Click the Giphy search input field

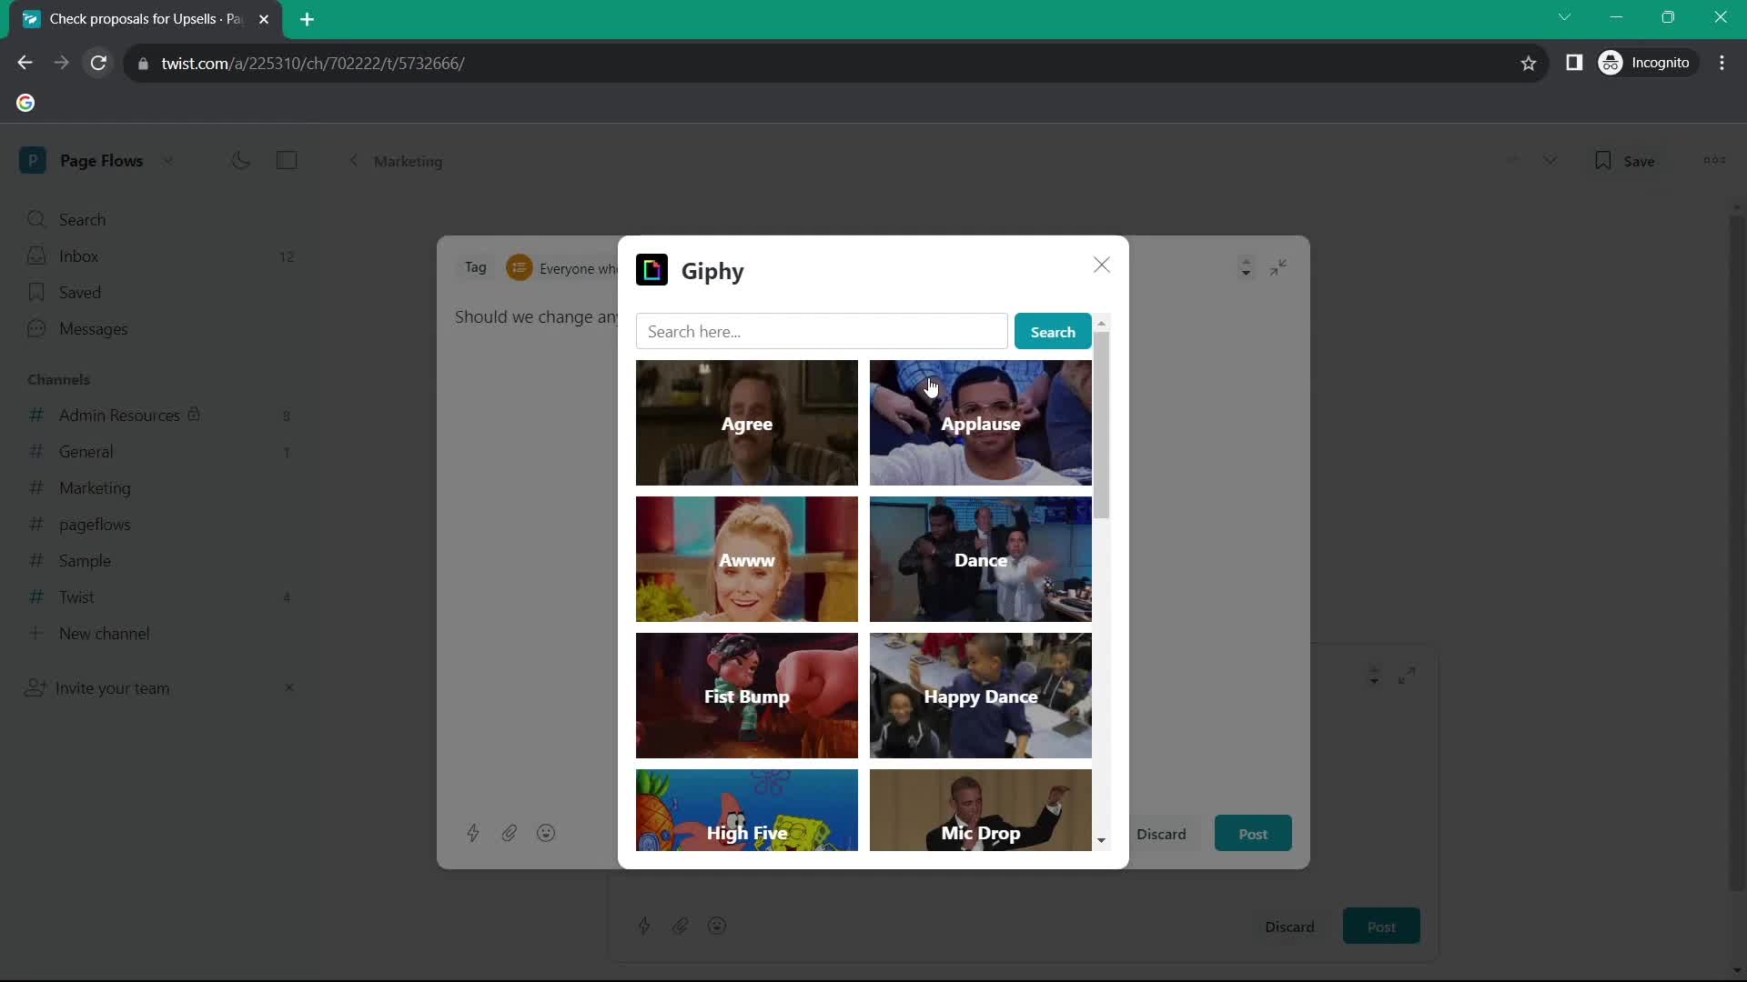(x=821, y=331)
